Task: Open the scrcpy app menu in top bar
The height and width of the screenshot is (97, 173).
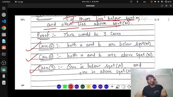Action: tap(19, 2)
